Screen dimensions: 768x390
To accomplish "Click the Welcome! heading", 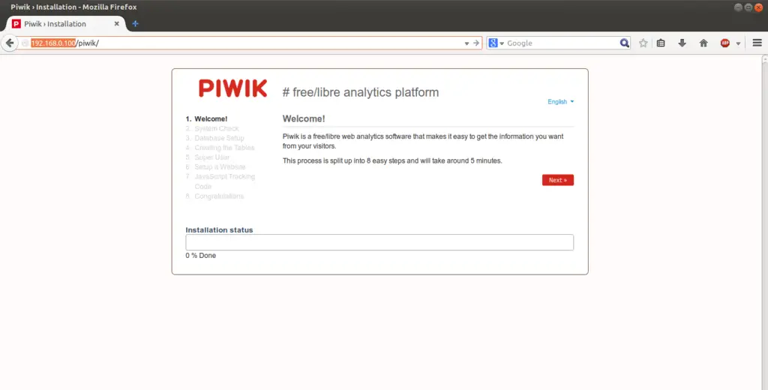I will point(304,119).
